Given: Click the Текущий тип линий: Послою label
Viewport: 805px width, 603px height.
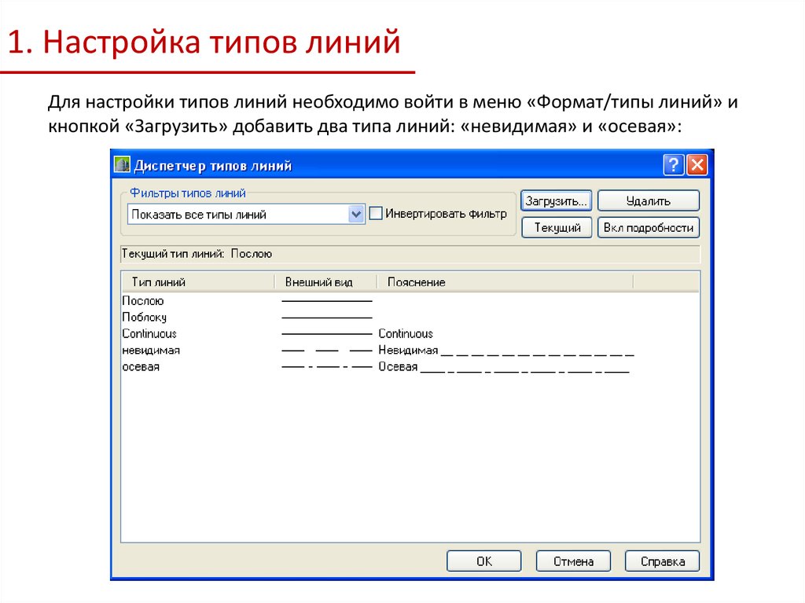Looking at the screenshot, I should tap(197, 254).
